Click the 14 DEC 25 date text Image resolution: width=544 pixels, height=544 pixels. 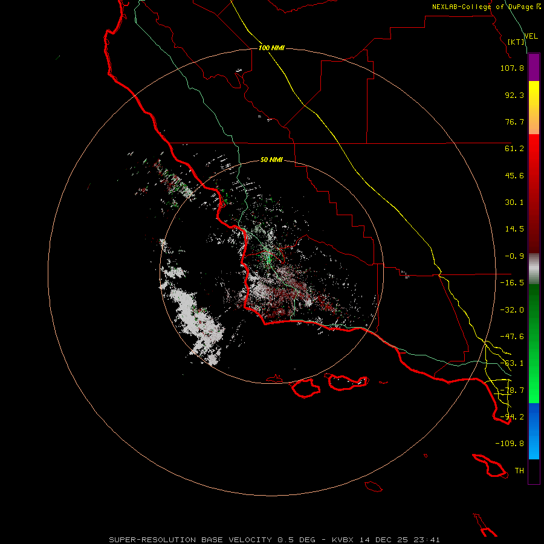(x=385, y=540)
